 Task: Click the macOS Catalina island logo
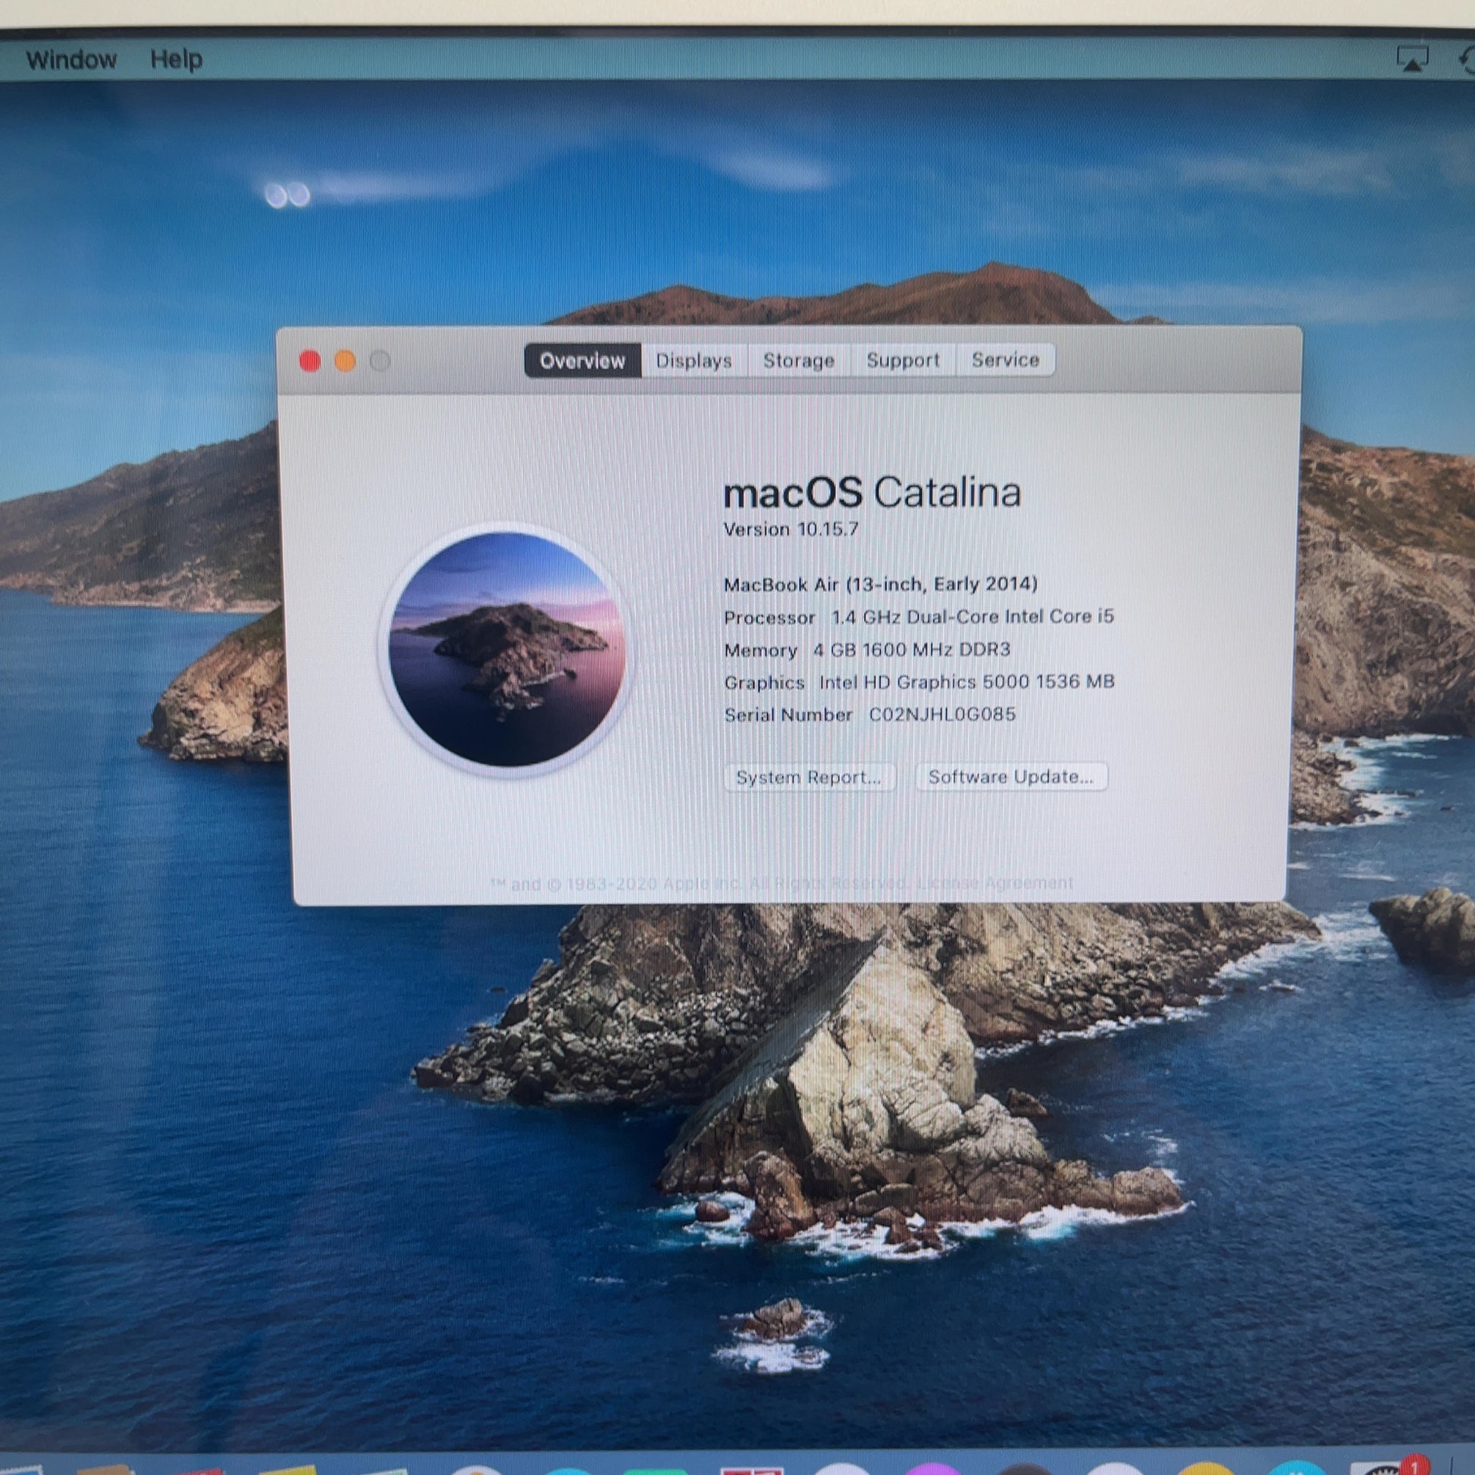pyautogui.click(x=507, y=649)
